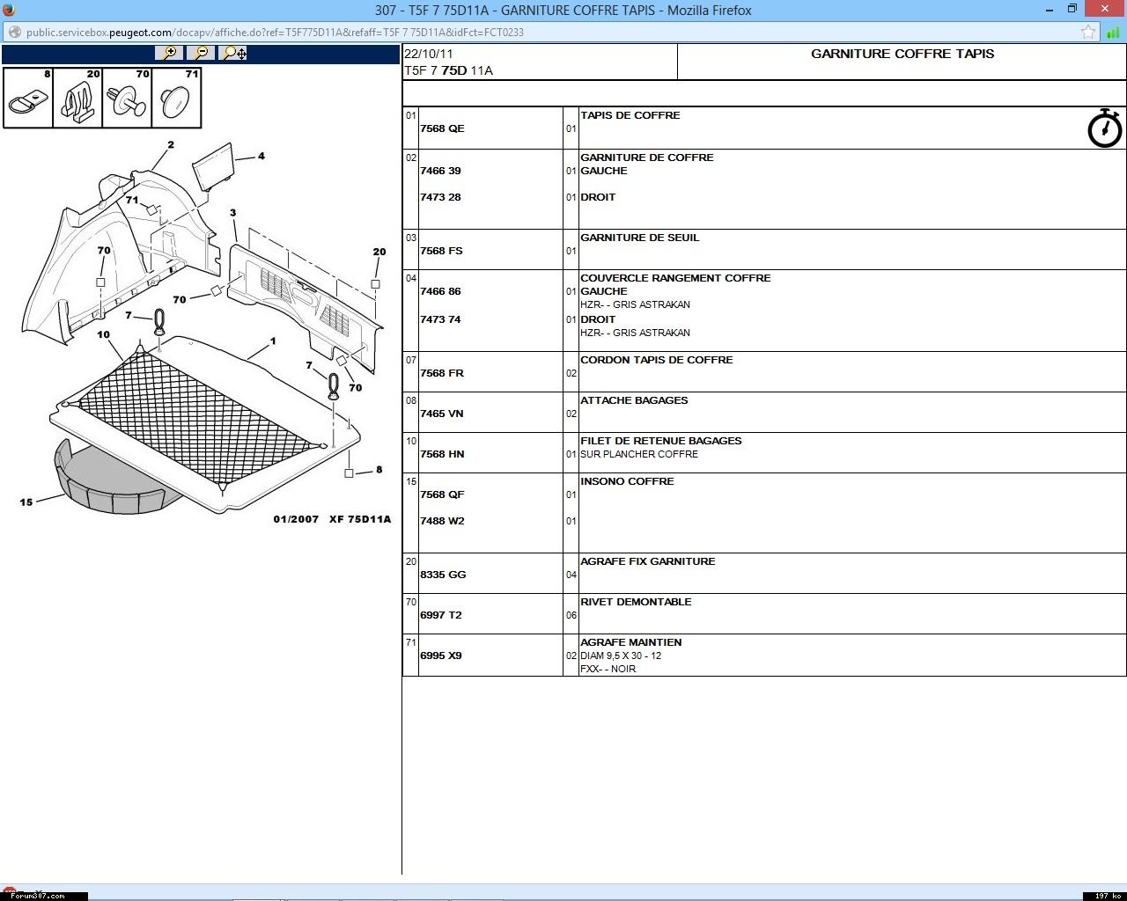Click the address bar URL field
Viewport: 1127px width, 901px height.
point(528,33)
